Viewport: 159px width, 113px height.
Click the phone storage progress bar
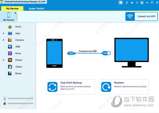20,99
